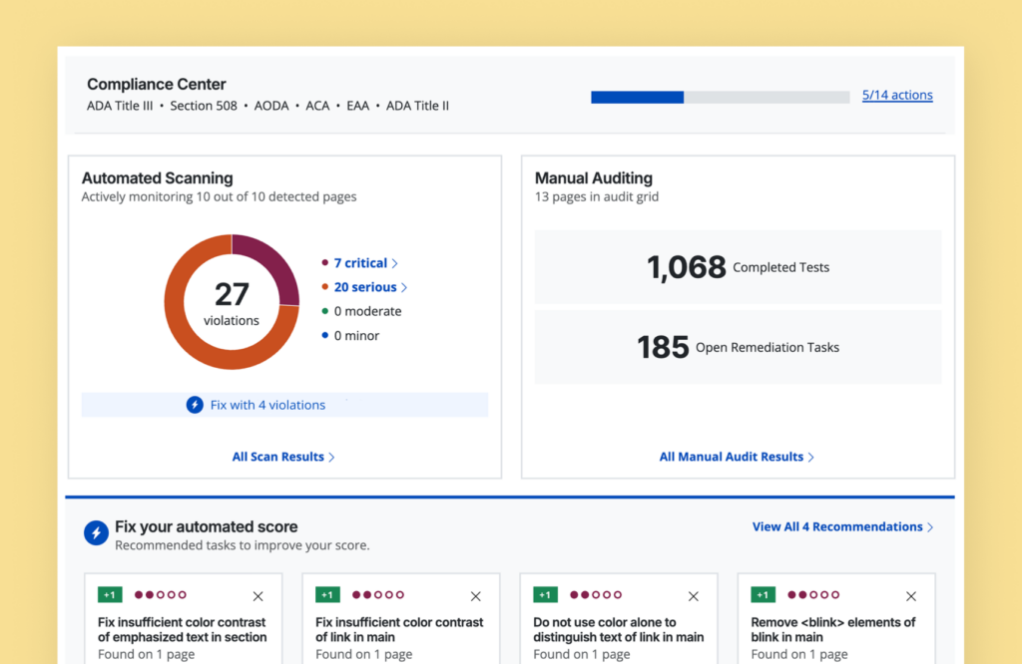Image resolution: width=1022 pixels, height=664 pixels.
Task: Open the 7 critical violations link
Action: [x=360, y=263]
